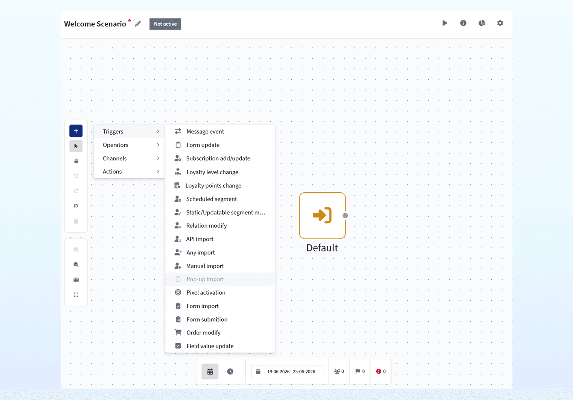573x400 pixels.
Task: Expand the Operators submenu
Action: pos(130,145)
